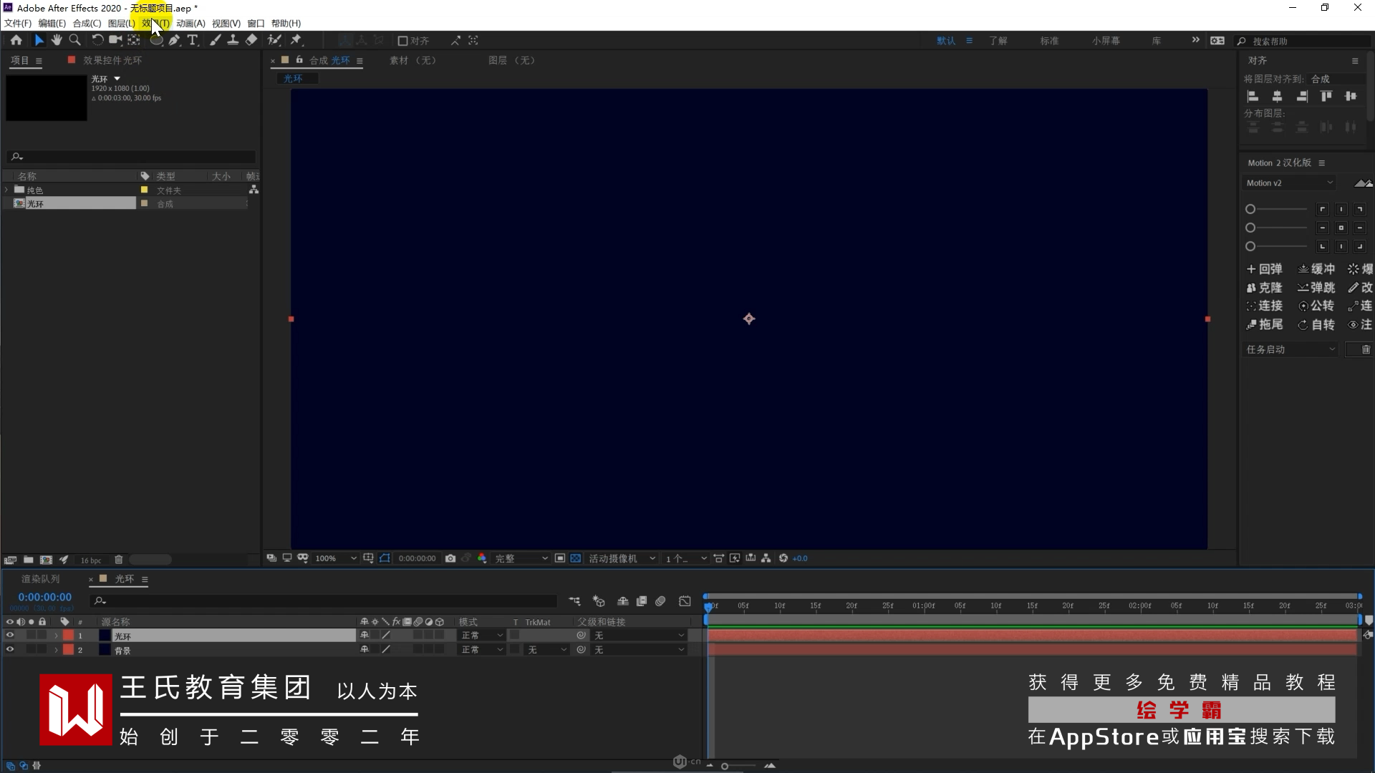Enable the 对齐 snapping checkbox
Image resolution: width=1375 pixels, height=773 pixels.
click(402, 41)
